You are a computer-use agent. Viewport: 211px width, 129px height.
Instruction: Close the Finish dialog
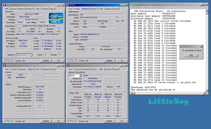(201, 46)
